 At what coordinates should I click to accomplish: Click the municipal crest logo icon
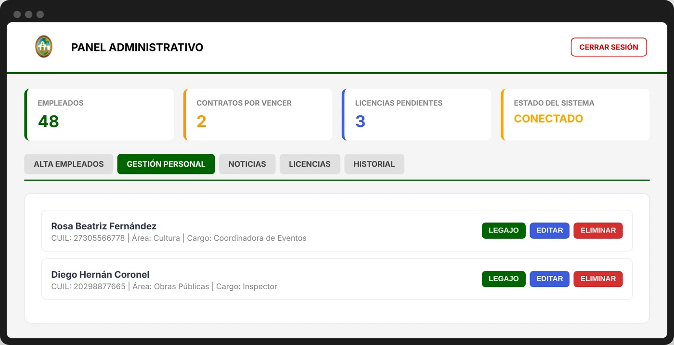pos(44,47)
